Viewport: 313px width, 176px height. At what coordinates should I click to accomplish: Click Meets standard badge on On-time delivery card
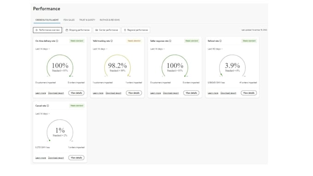(77, 41)
